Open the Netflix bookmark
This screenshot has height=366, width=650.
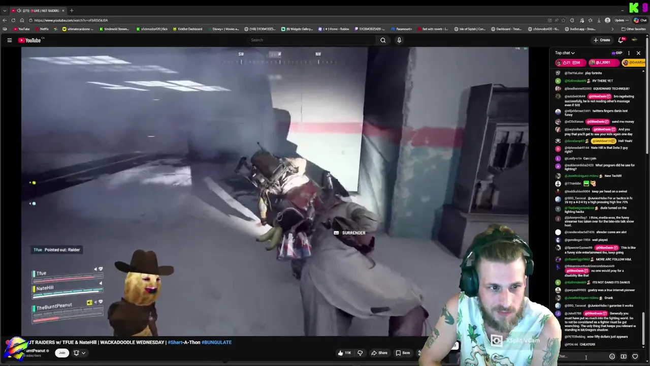pos(41,29)
